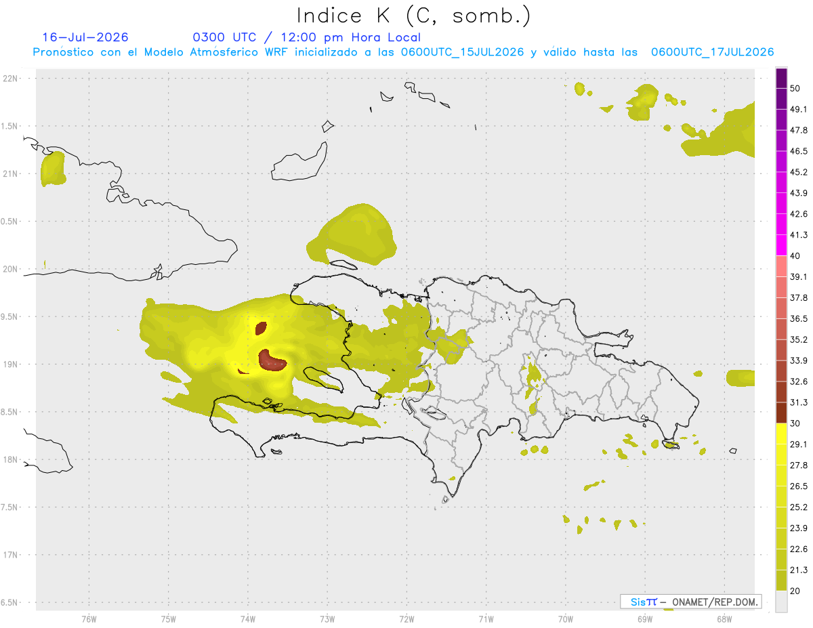This screenshot has height=628, width=813.
Task: Click the colorbar label "20"
Action: click(795, 591)
